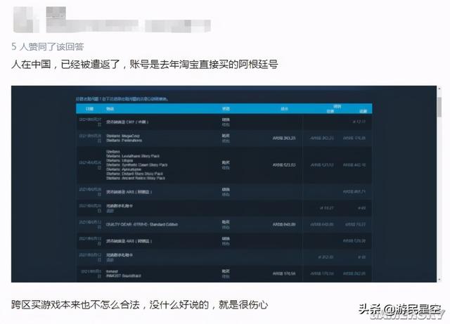Click the 日期 column header in the table
This screenshot has height=324, width=450.
[x=89, y=109]
